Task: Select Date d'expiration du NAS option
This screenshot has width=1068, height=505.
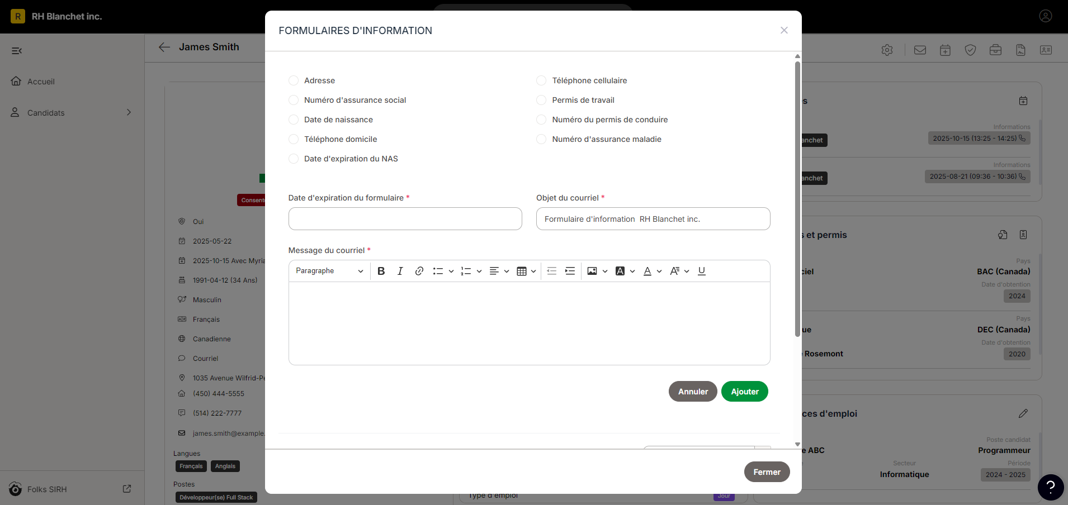Action: [x=294, y=159]
